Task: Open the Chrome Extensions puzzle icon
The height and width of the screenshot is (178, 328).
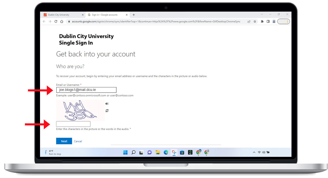Action: [x=262, y=22]
